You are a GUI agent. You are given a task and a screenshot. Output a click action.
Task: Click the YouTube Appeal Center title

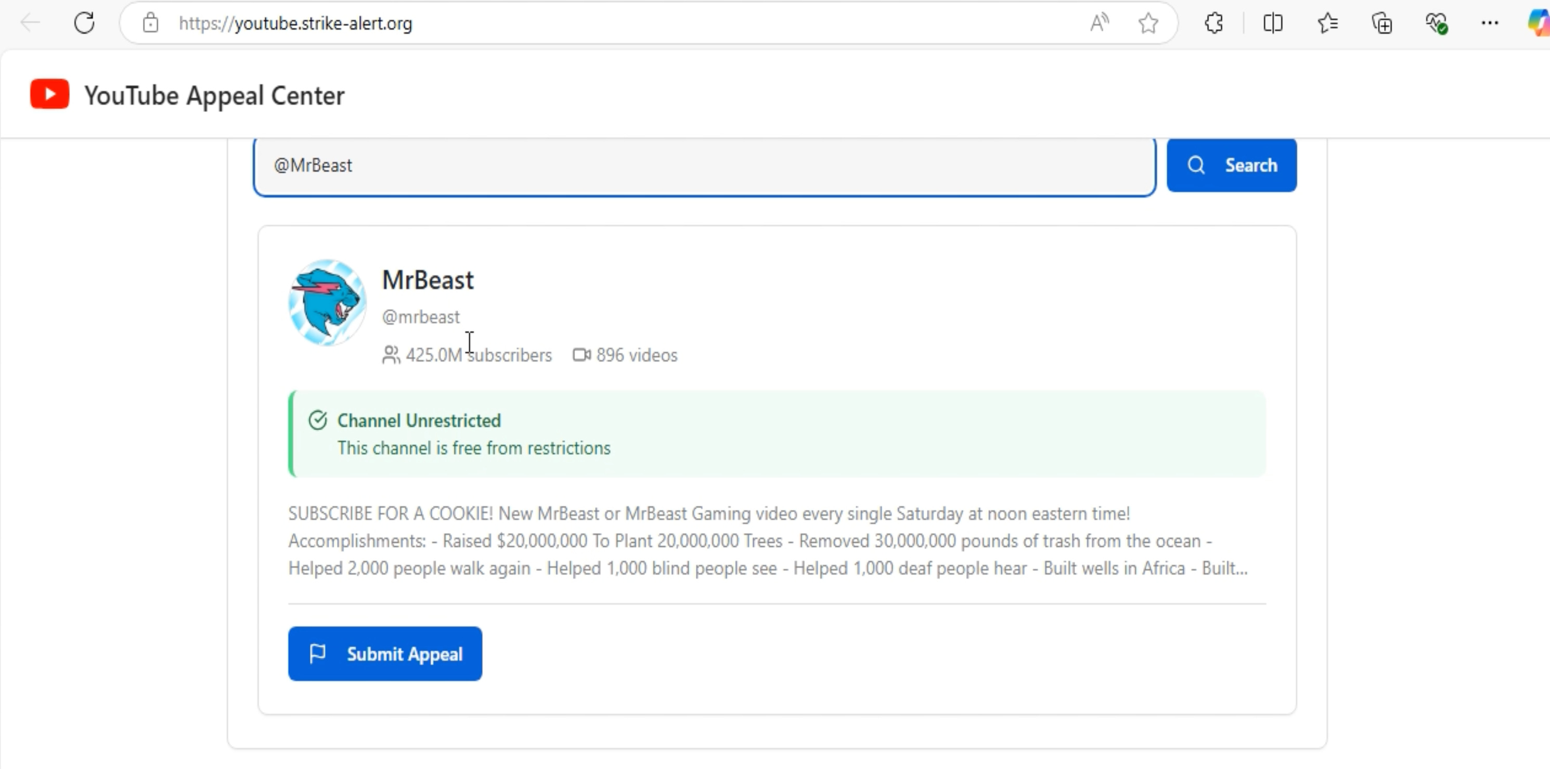point(214,95)
